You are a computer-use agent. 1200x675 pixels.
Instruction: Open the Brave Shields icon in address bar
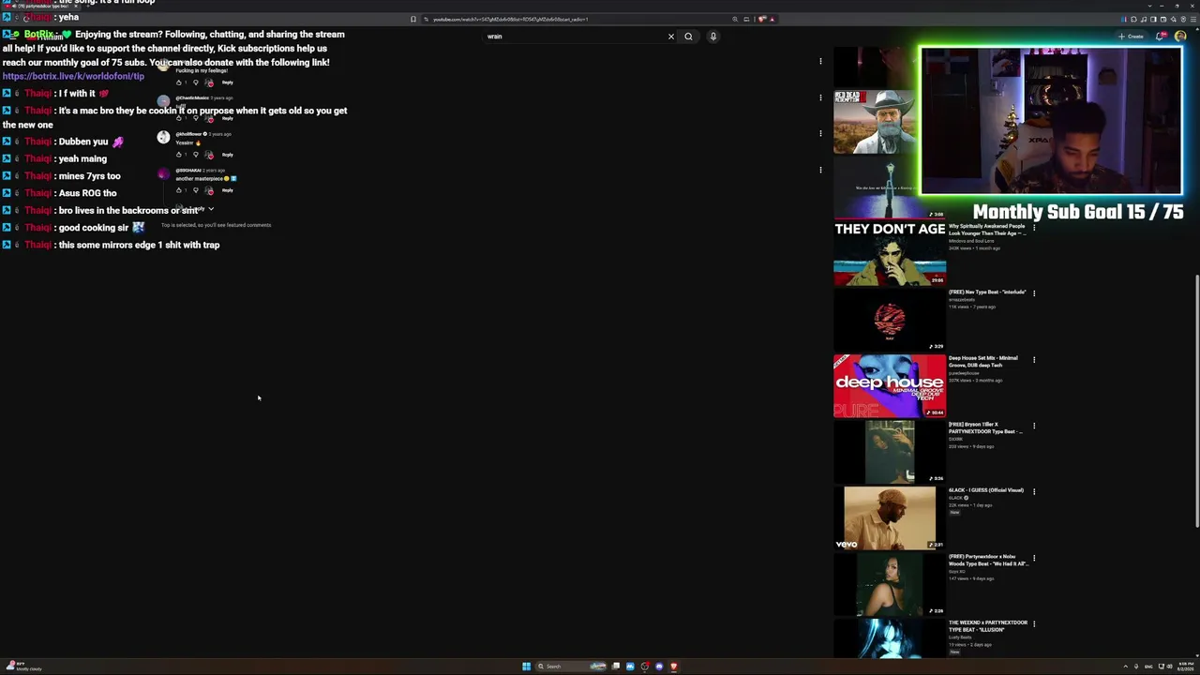point(761,19)
